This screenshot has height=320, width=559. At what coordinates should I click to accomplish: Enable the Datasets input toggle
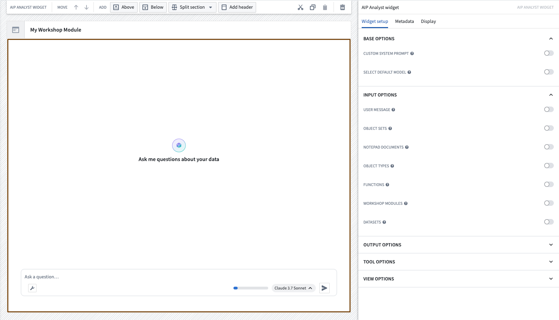point(549,221)
